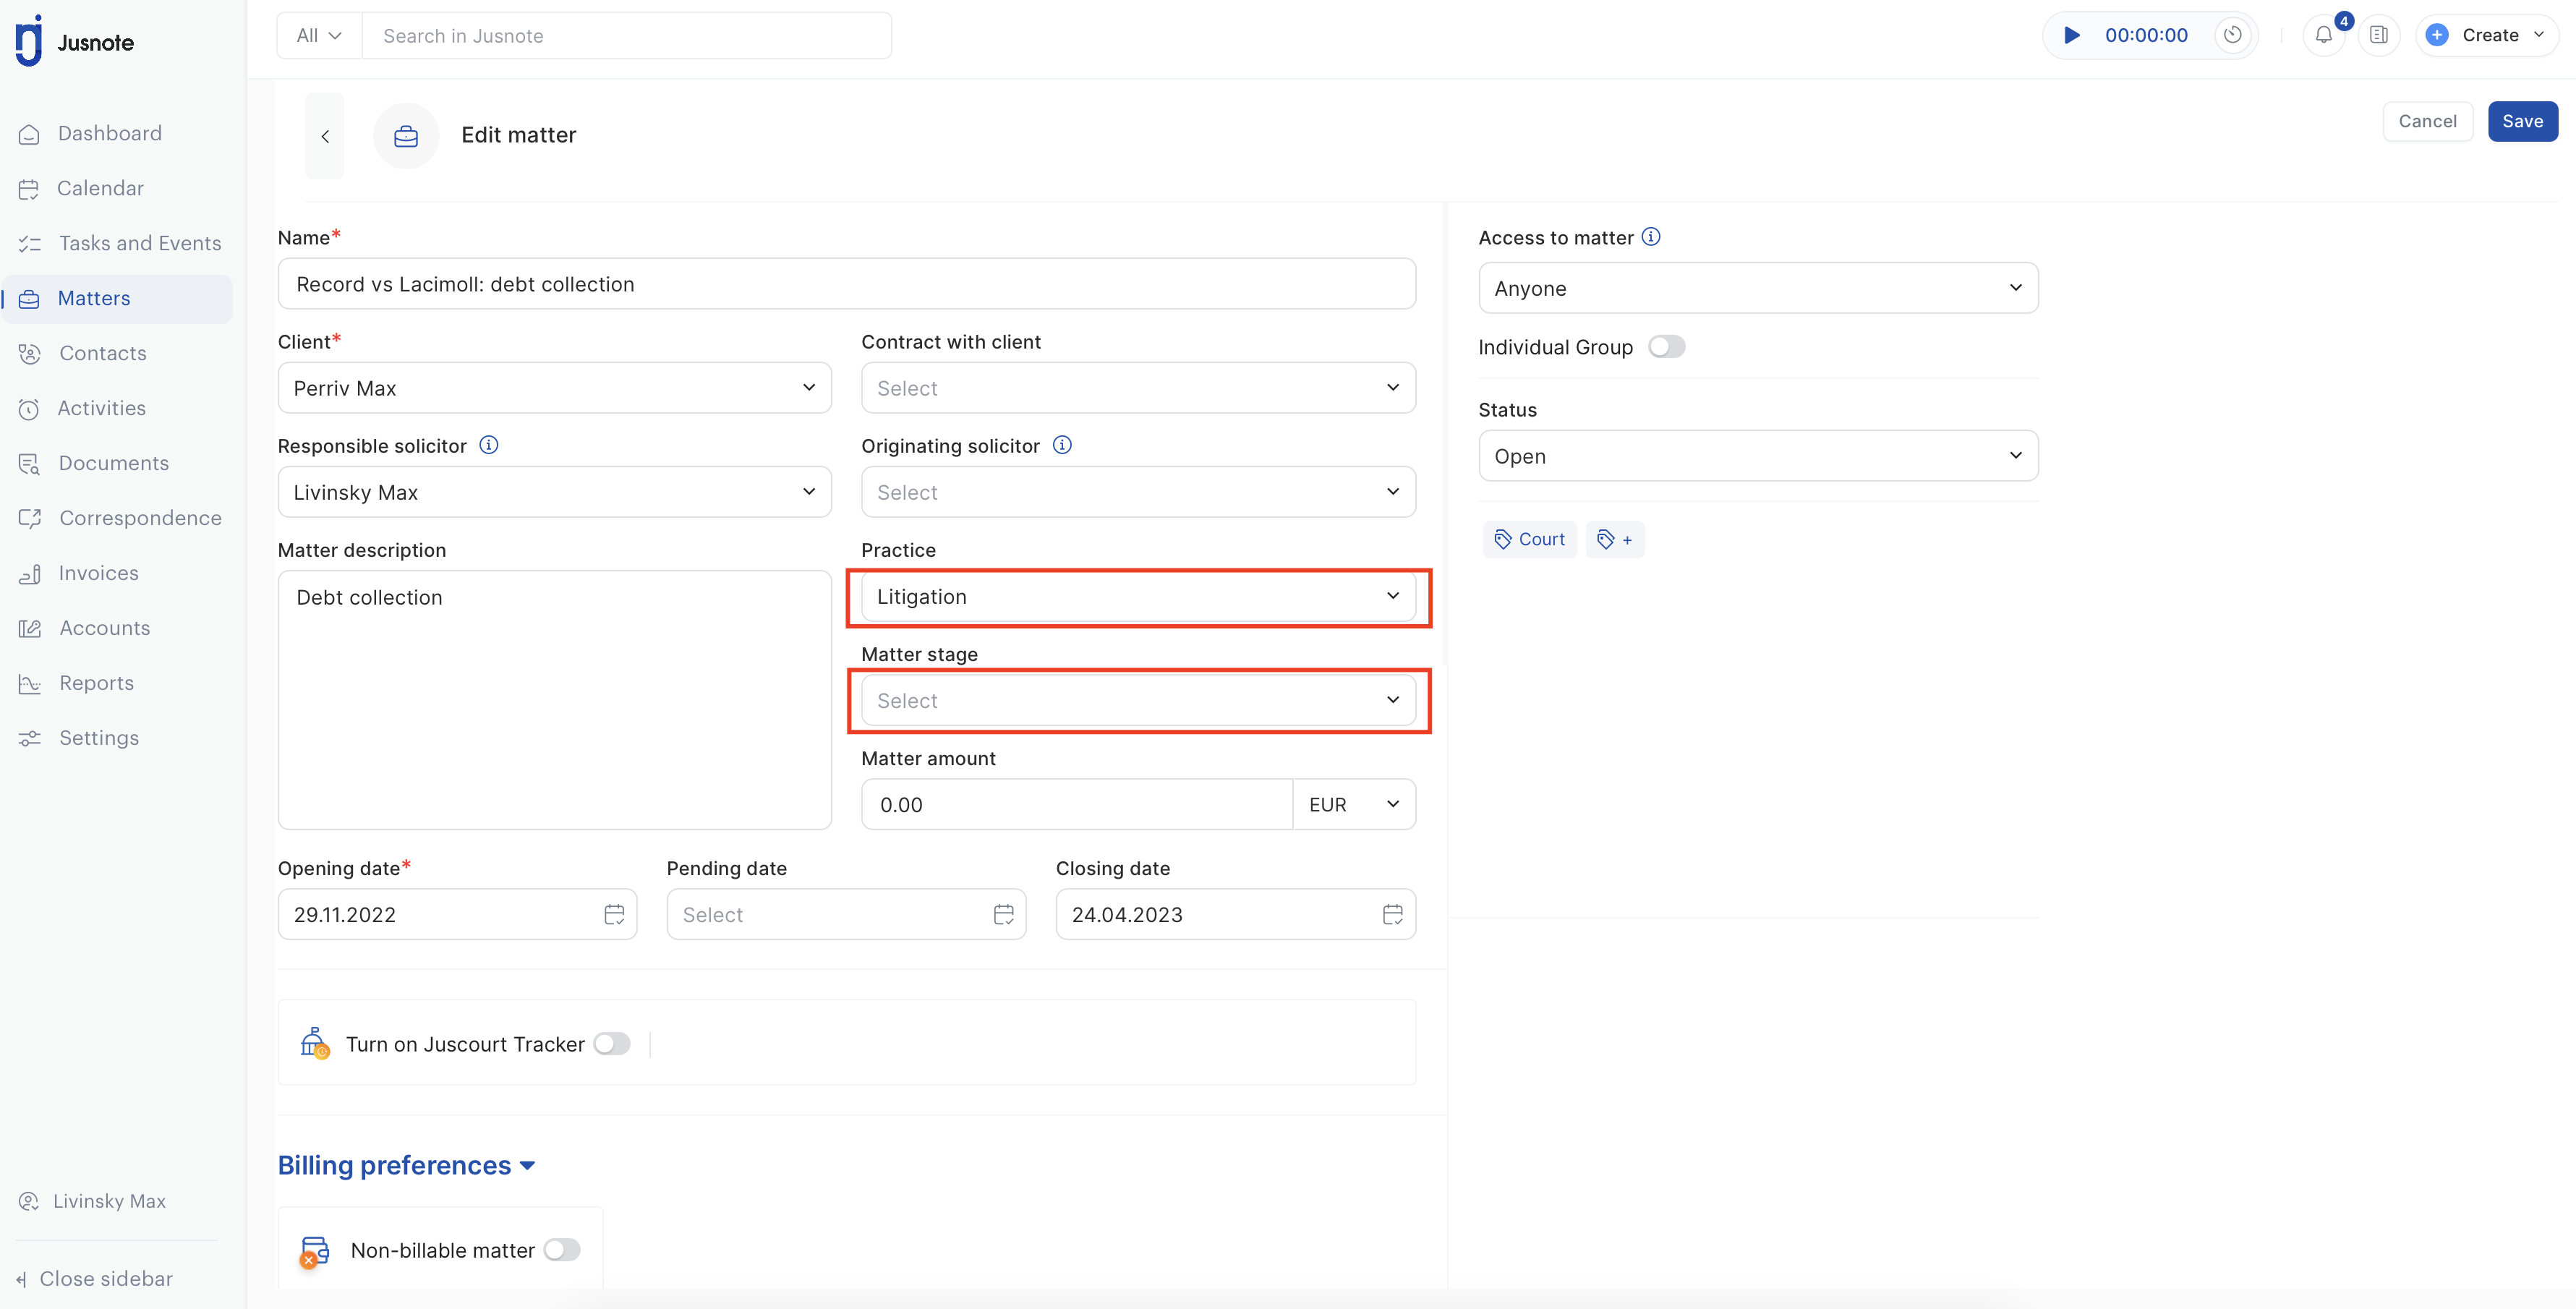Open the Status dropdown showing Open

(1758, 456)
